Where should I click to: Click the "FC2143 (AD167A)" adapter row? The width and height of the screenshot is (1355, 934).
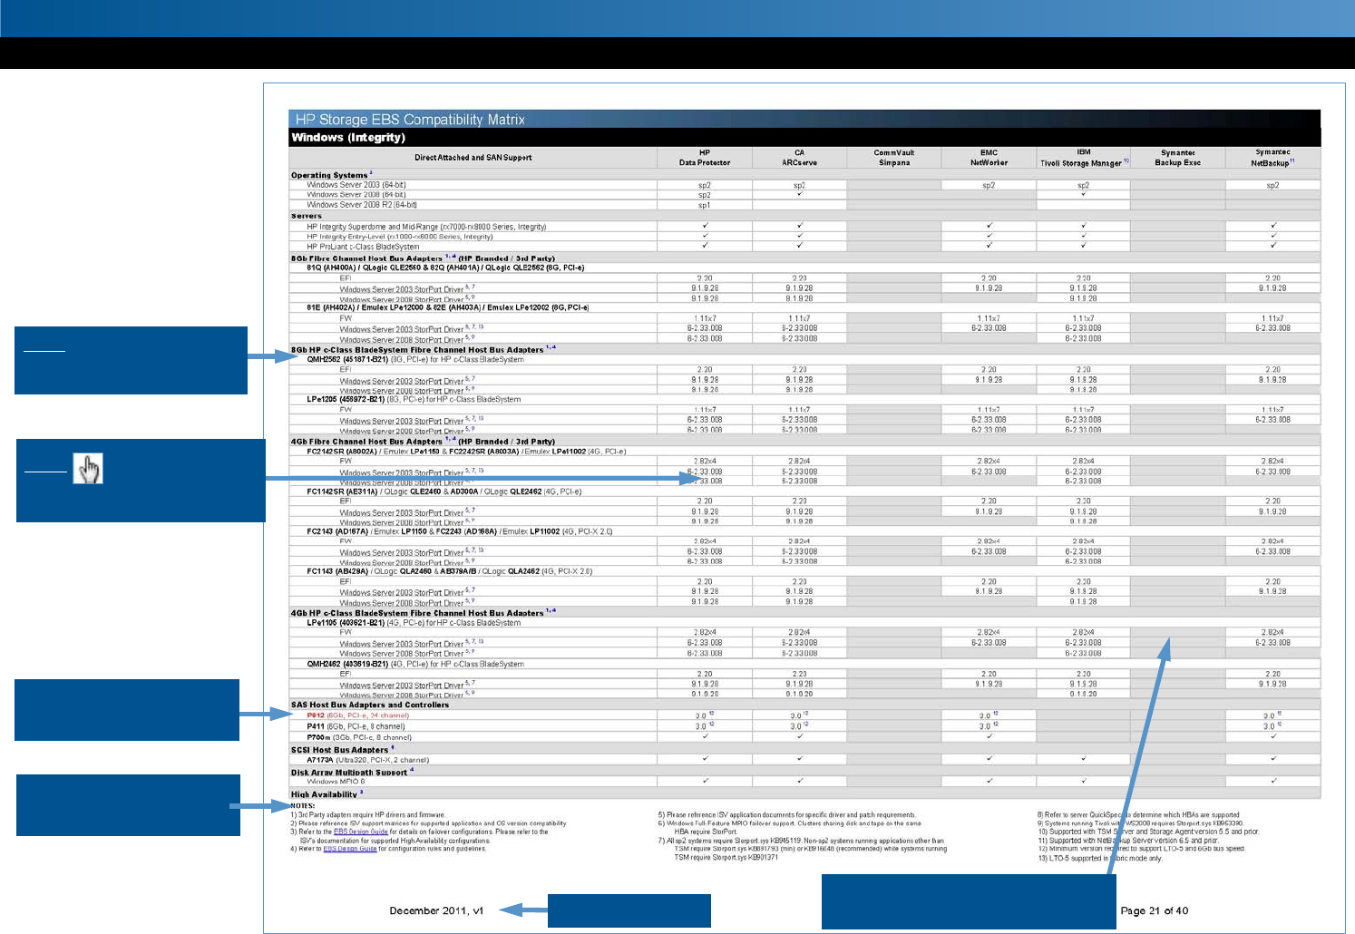click(460, 531)
